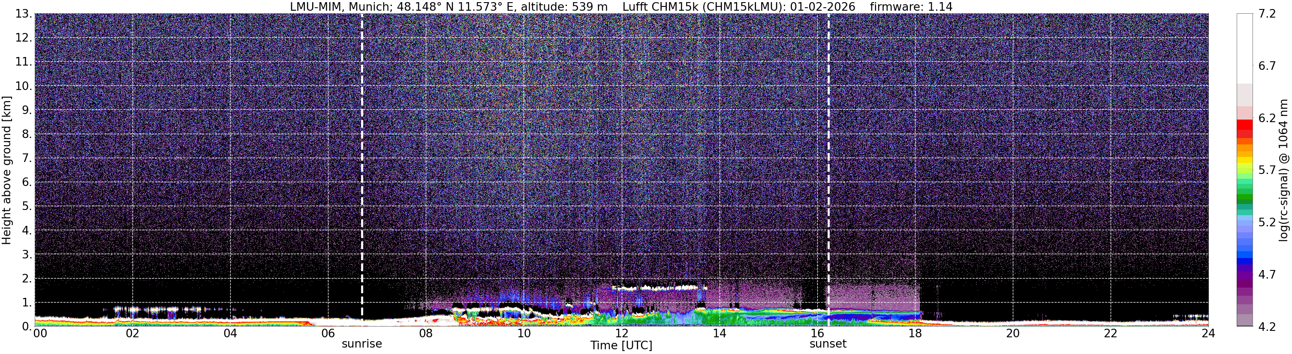The image size is (1292, 354).
Task: Click the time axis tick 00
Action: 39,334
